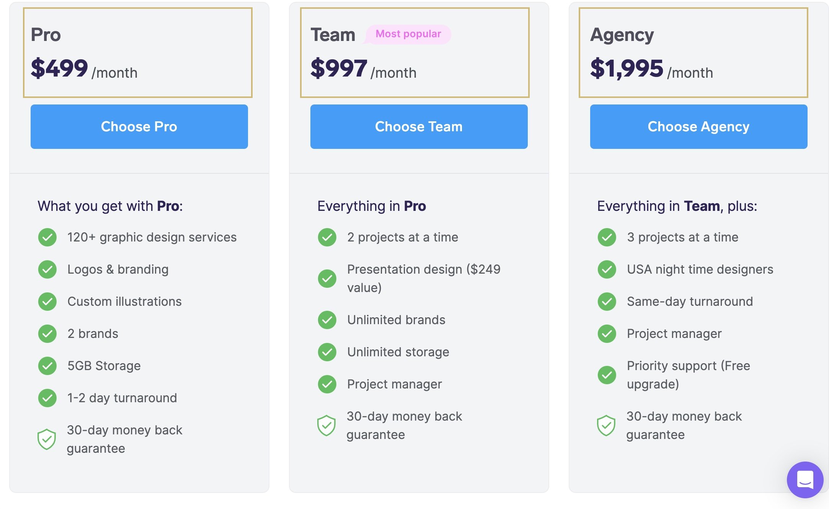
Task: Click the $1,995 /month Agency price box
Action: click(693, 53)
